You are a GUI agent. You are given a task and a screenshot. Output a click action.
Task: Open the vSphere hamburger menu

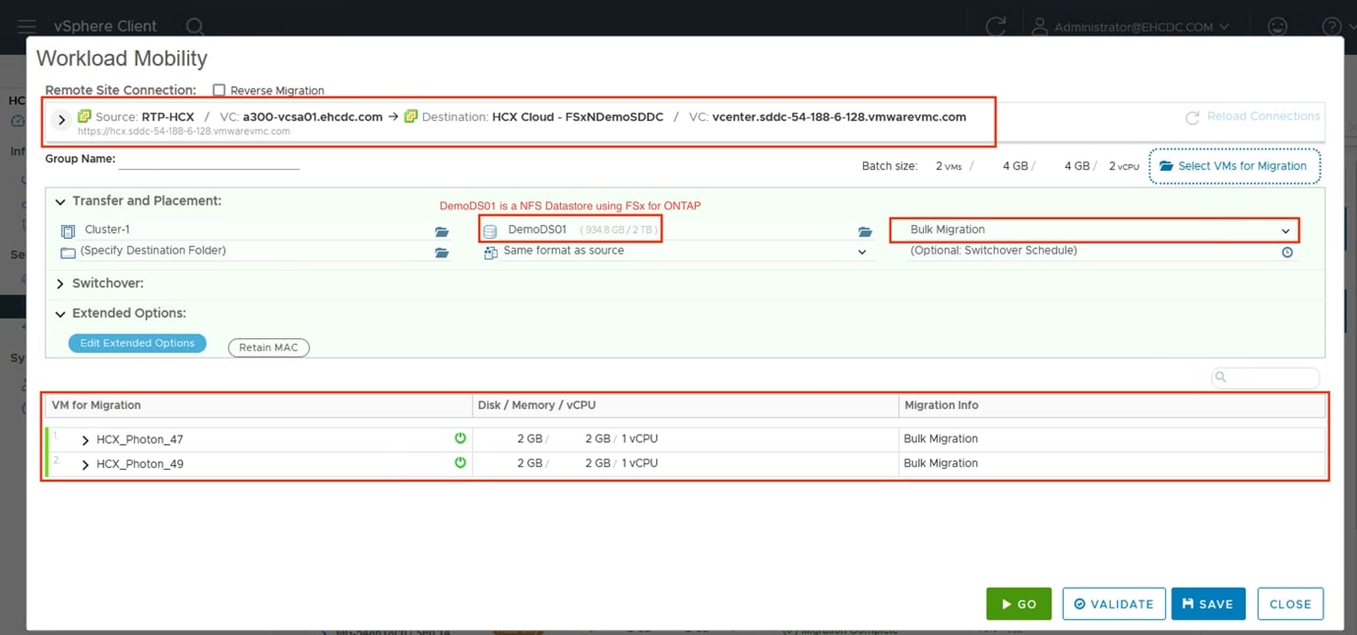click(27, 27)
